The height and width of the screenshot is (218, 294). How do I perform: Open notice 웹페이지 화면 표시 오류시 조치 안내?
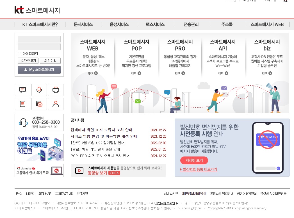(101, 130)
